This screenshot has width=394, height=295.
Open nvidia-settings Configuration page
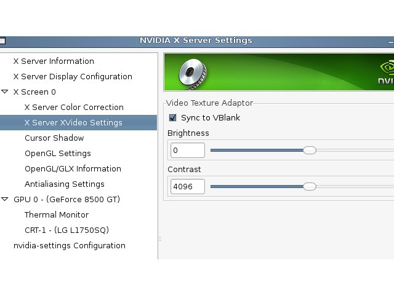(70, 246)
